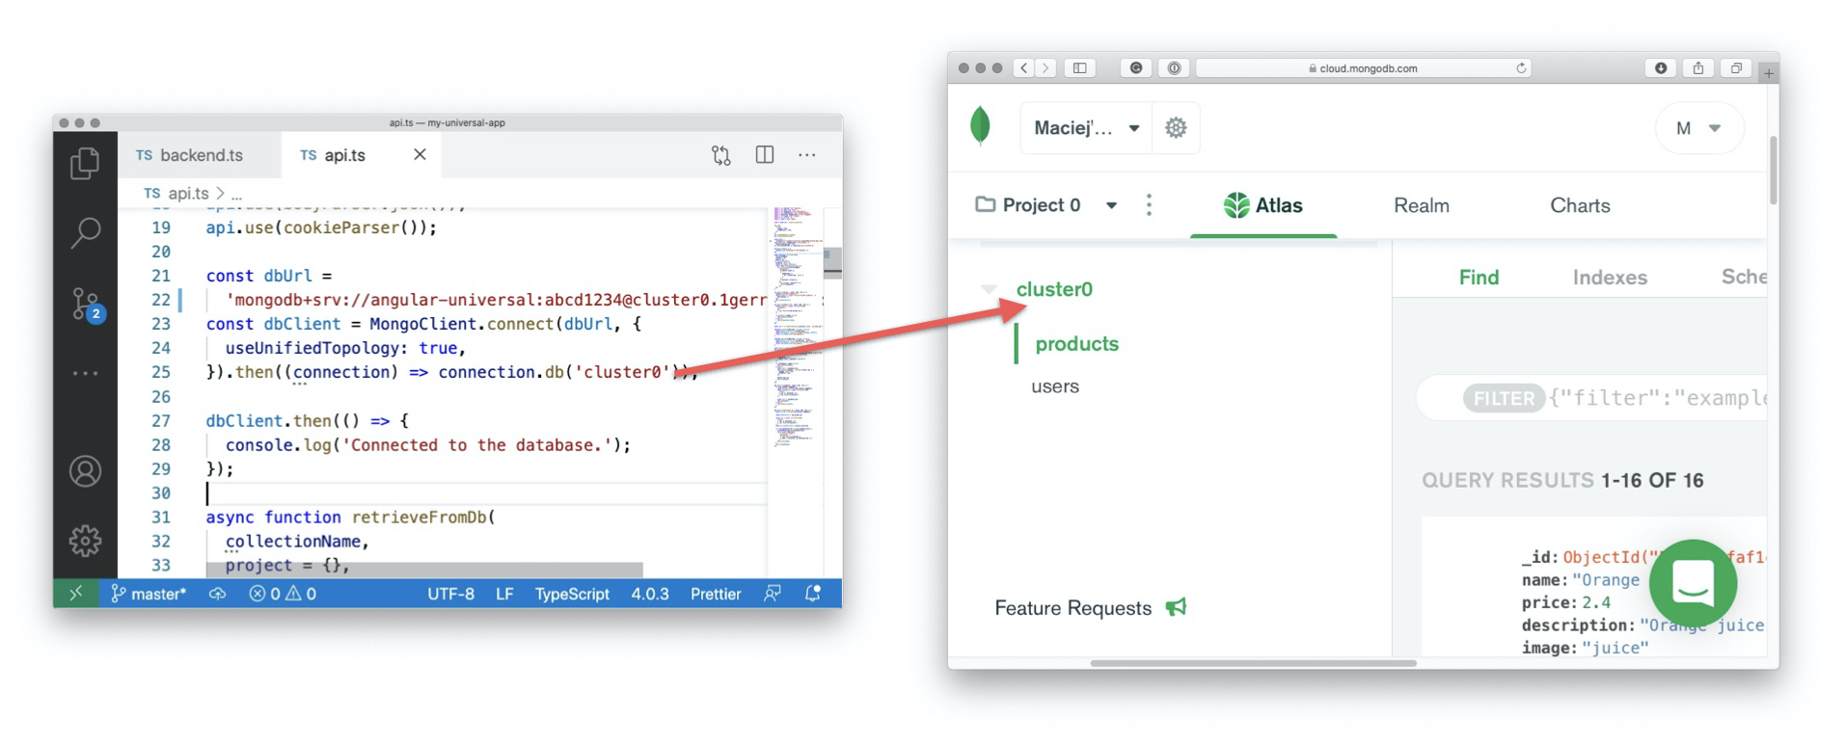Click TypeScript version 4.0.3
Viewport: 1846px width, 745px height.
coord(650,594)
